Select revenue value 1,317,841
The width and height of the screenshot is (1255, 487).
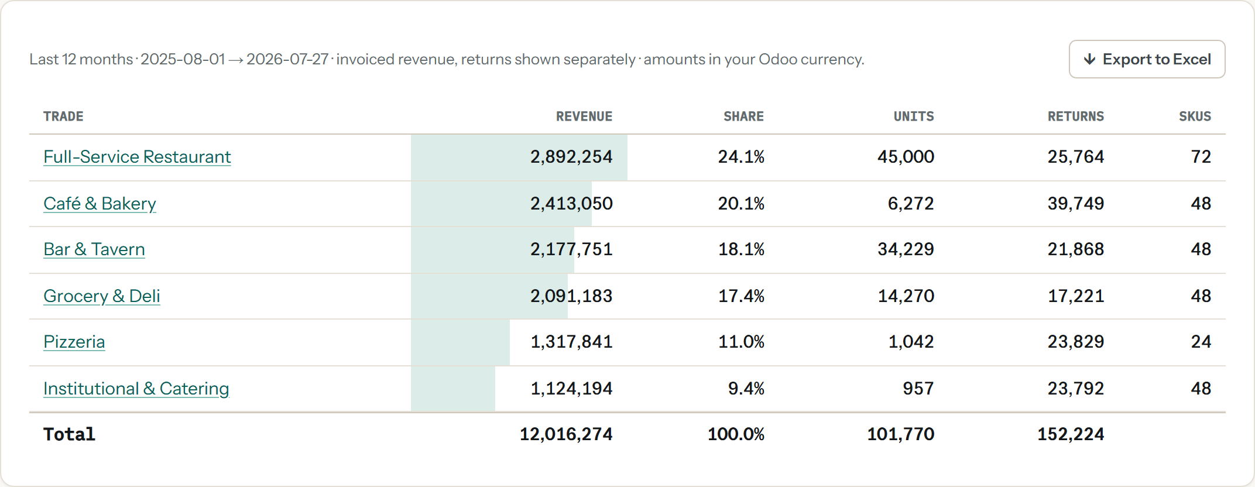point(571,342)
